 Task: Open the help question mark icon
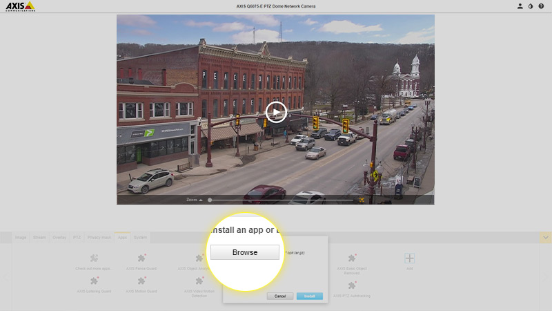point(541,6)
